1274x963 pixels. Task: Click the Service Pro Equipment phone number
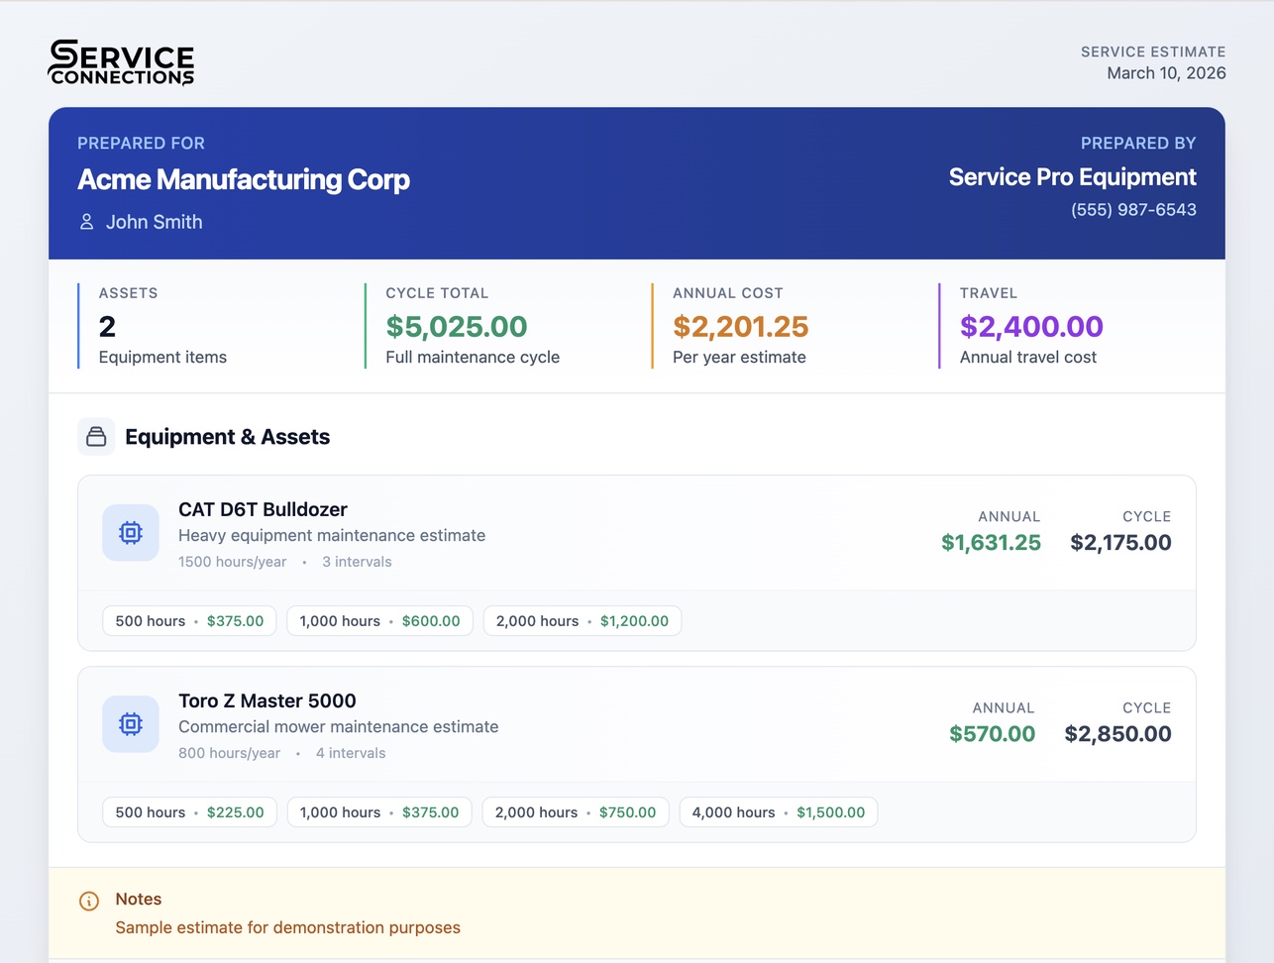click(1133, 209)
